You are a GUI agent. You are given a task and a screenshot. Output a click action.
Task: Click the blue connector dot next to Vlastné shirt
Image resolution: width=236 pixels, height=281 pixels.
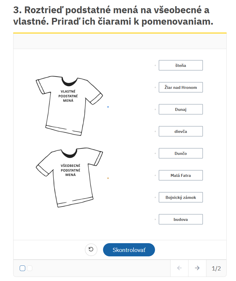pos(108,107)
